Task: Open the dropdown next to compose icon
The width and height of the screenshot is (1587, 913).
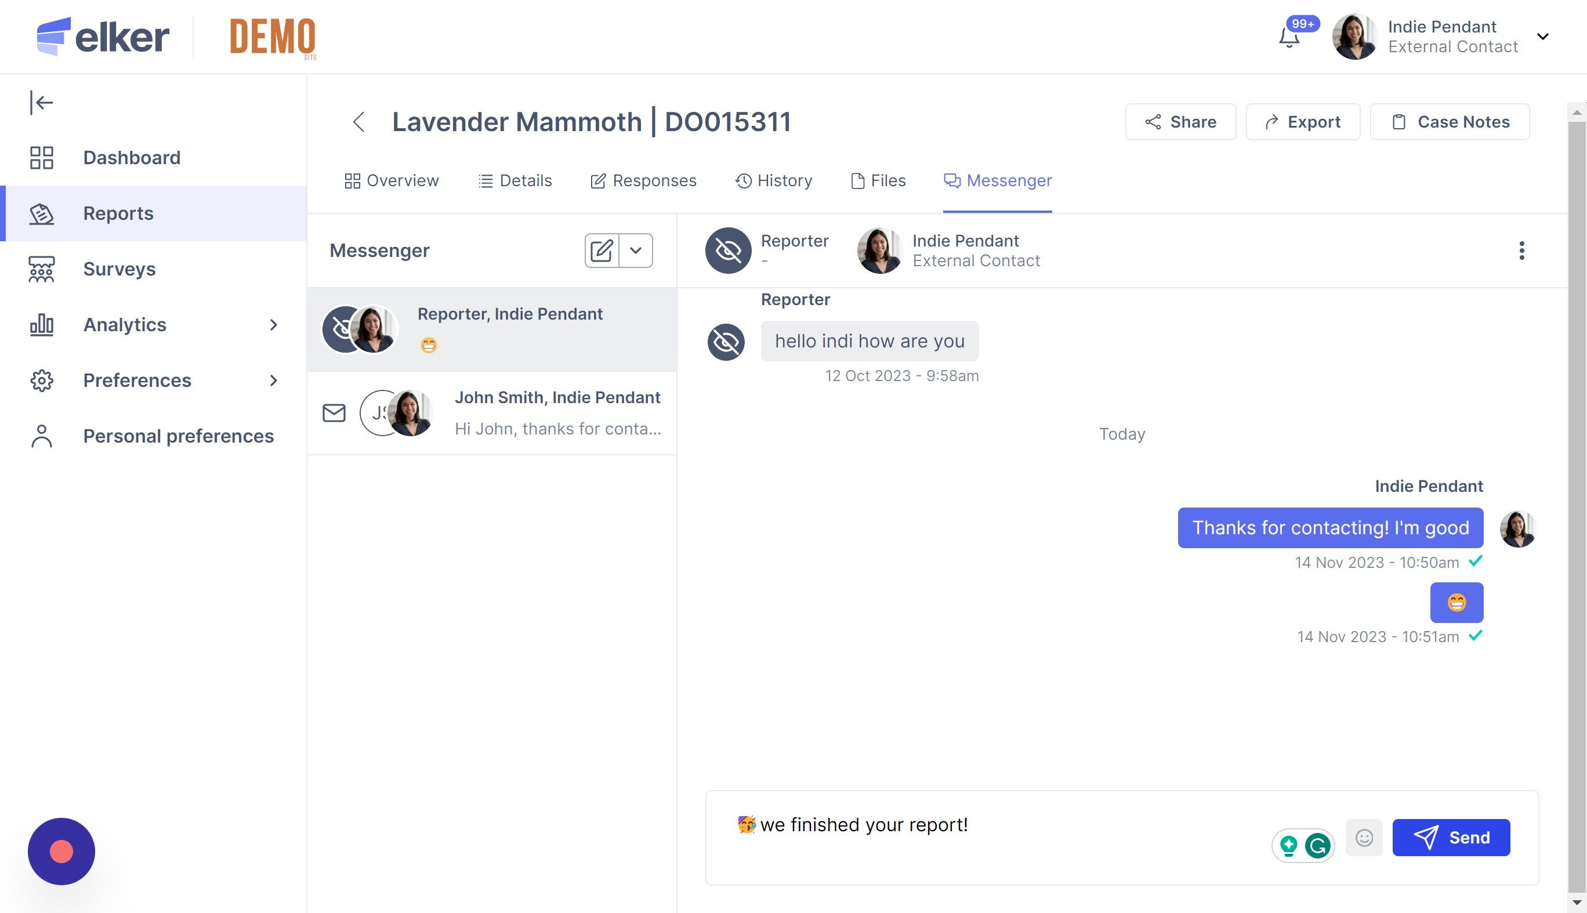Action: [636, 251]
